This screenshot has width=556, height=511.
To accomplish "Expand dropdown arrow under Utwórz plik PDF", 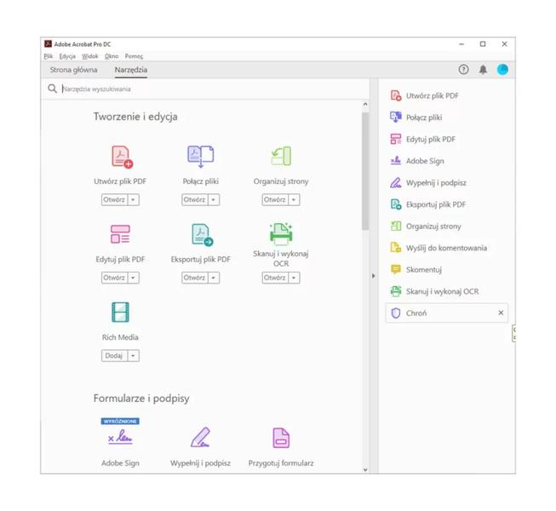I will click(134, 199).
